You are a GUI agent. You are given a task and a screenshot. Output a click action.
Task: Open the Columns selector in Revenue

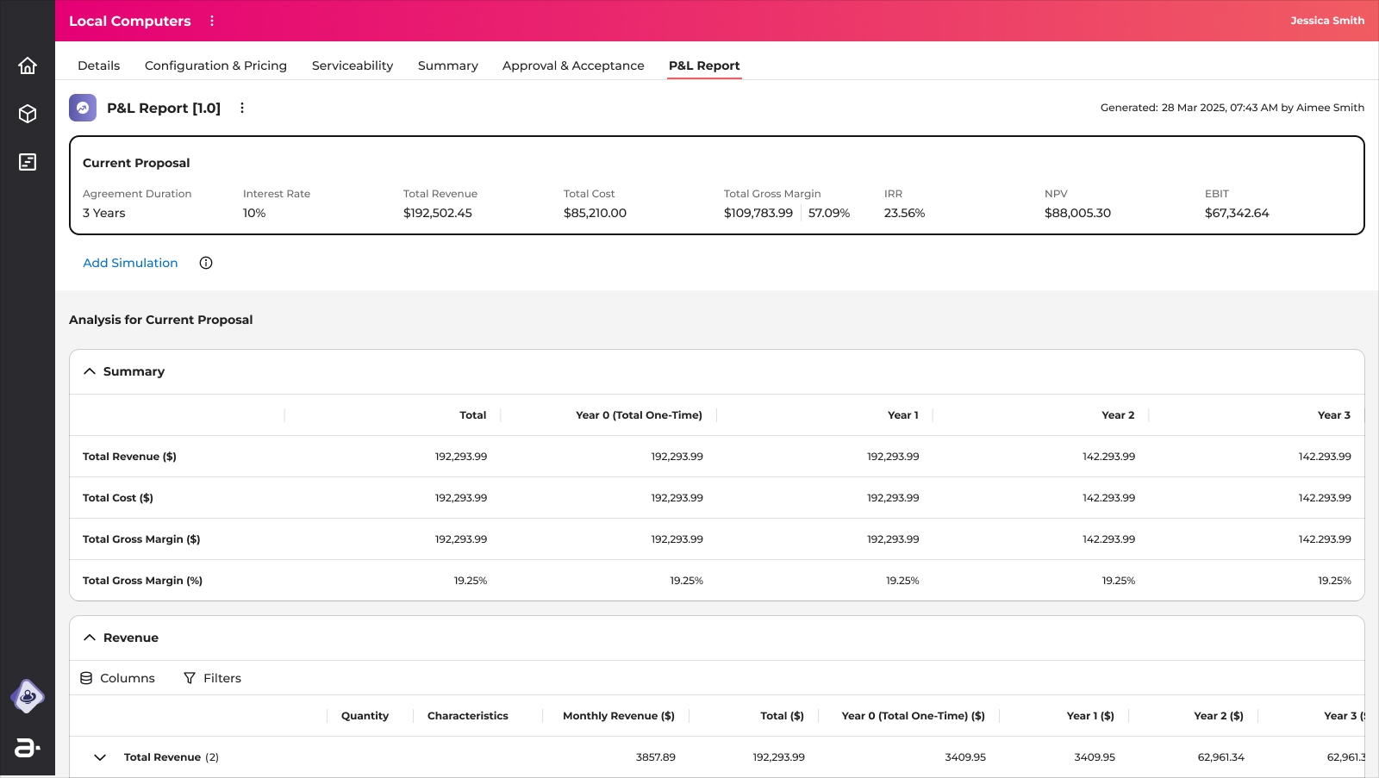(x=117, y=678)
